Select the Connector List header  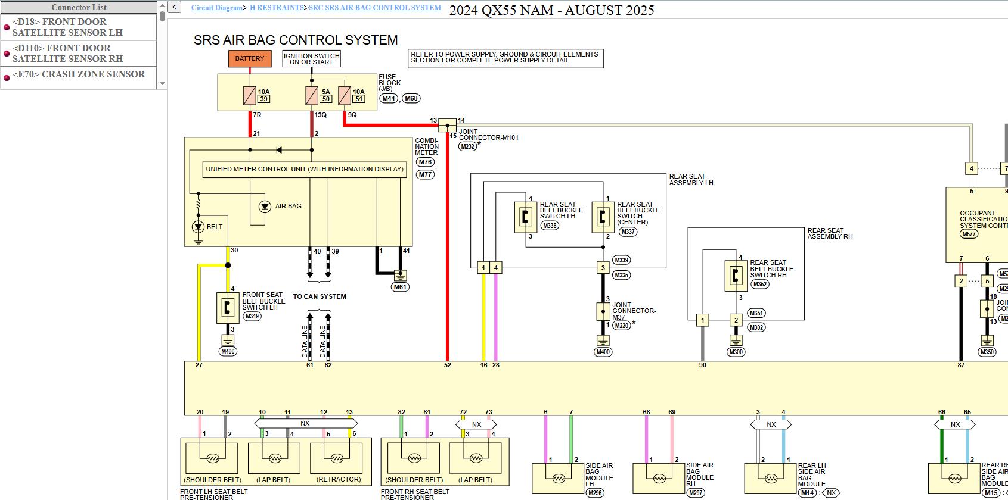tap(79, 7)
